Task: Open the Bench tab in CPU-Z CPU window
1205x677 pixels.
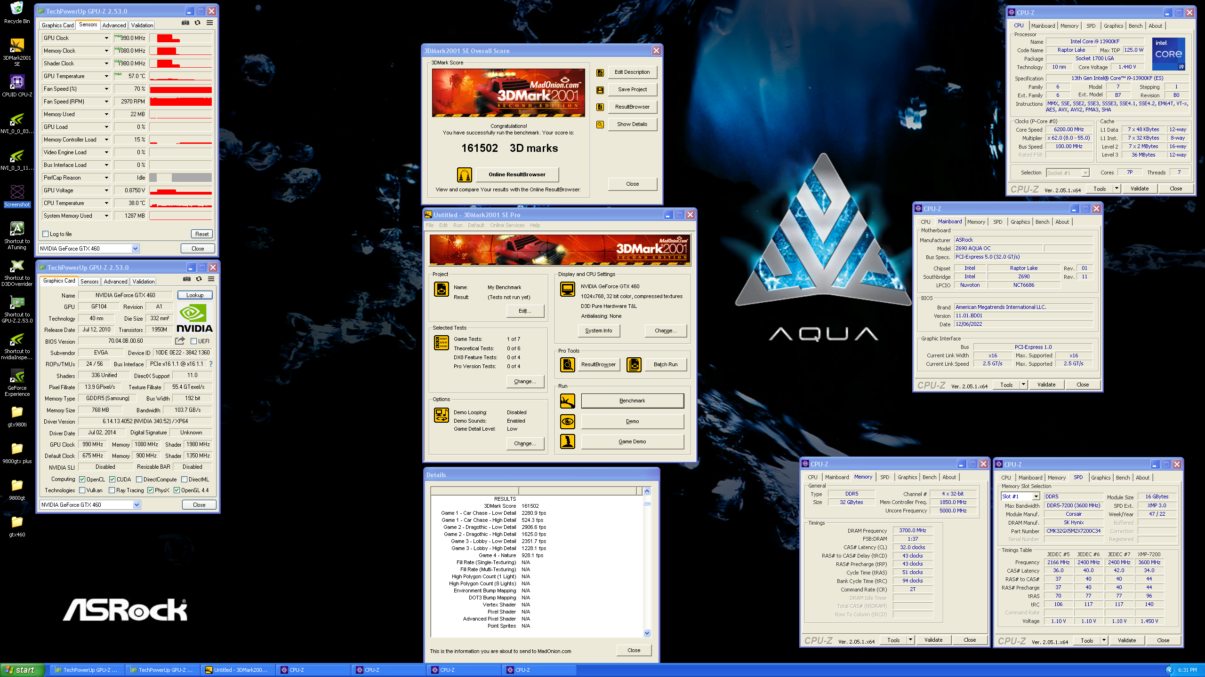Action: tap(1135, 26)
